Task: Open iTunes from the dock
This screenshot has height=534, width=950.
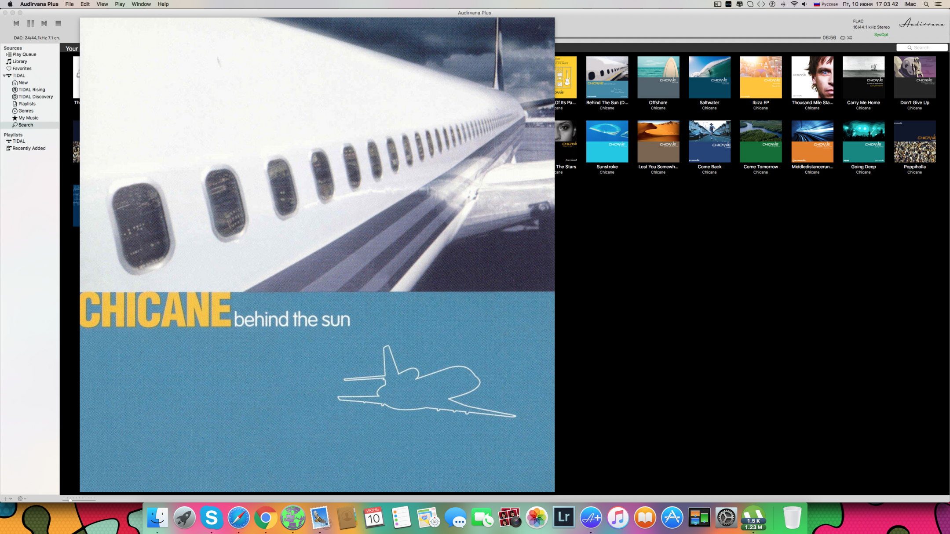Action: [x=617, y=518]
